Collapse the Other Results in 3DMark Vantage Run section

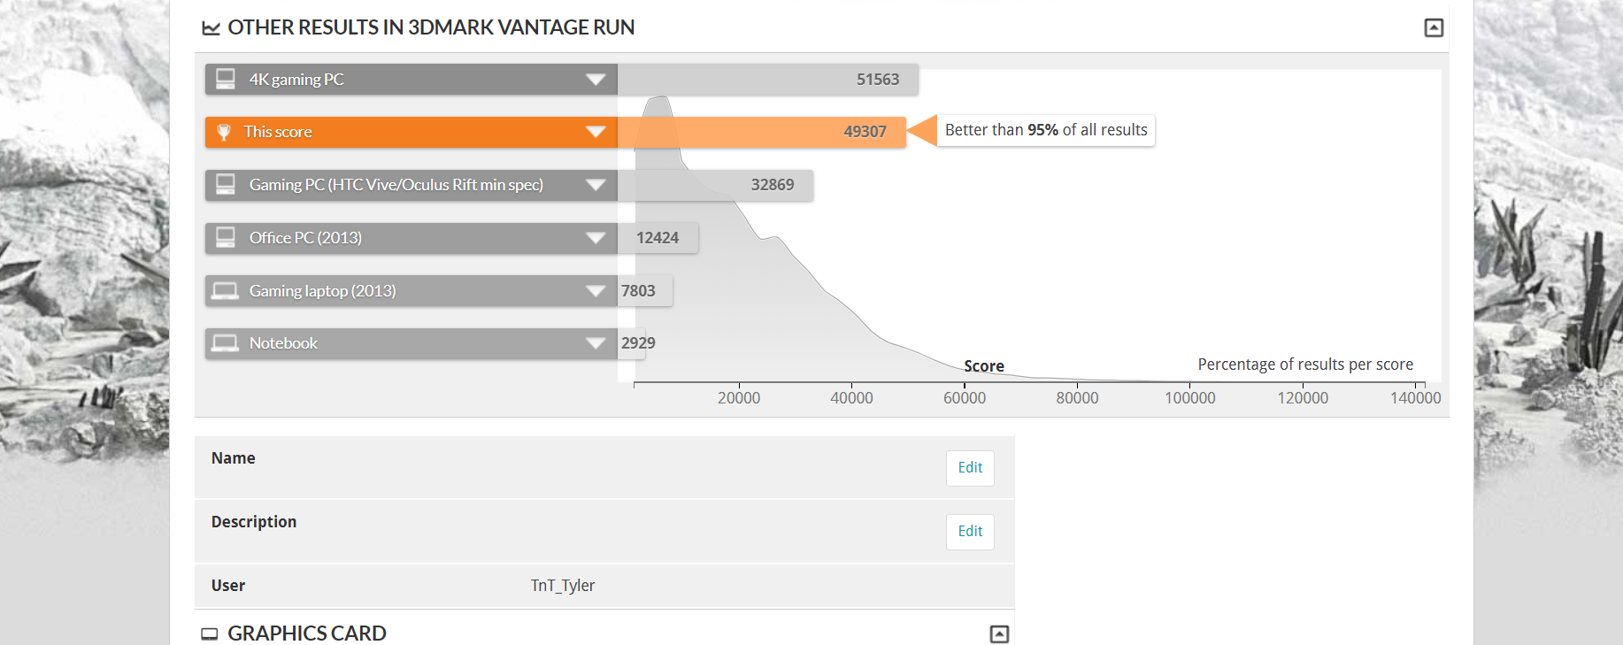pyautogui.click(x=1434, y=27)
